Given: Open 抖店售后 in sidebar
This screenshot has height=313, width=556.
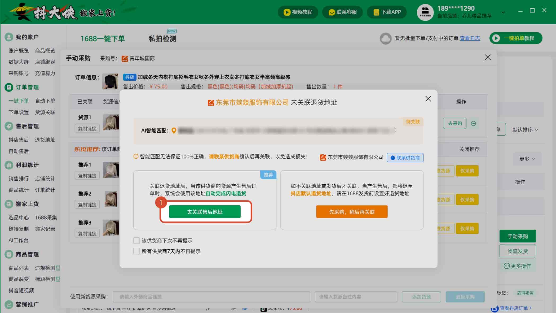Looking at the screenshot, I should click(19, 140).
